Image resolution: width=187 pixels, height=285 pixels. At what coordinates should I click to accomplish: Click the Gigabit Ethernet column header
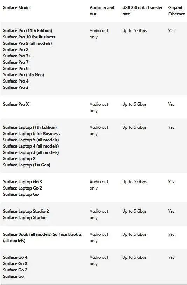(176, 11)
